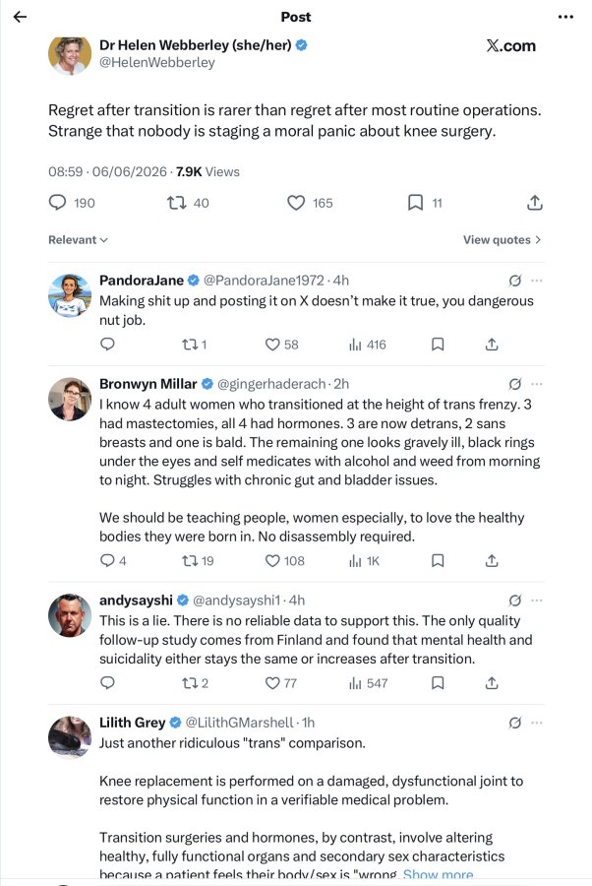Open more options on Lilith Grey's reply
Image resolution: width=592 pixels, height=886 pixels.
[537, 723]
